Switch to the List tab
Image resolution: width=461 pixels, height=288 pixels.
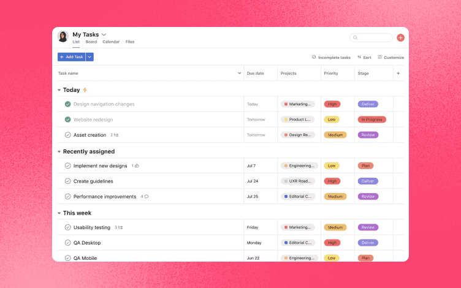click(76, 42)
